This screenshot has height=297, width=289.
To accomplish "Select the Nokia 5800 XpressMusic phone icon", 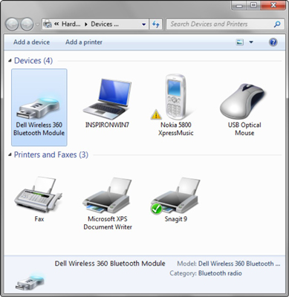I will click(175, 97).
